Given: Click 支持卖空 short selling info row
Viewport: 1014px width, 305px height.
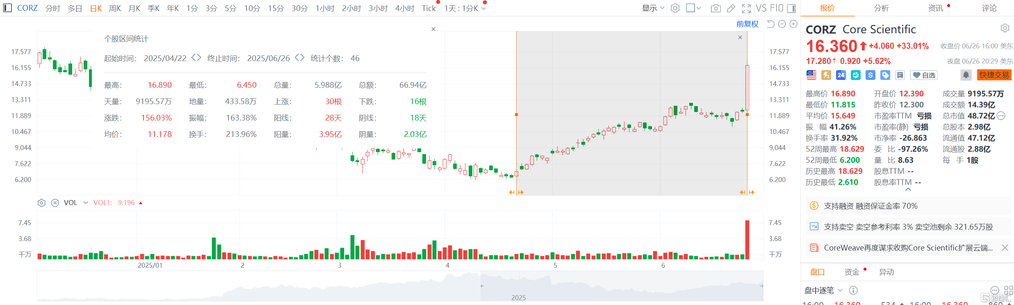Looking at the screenshot, I should 908,227.
